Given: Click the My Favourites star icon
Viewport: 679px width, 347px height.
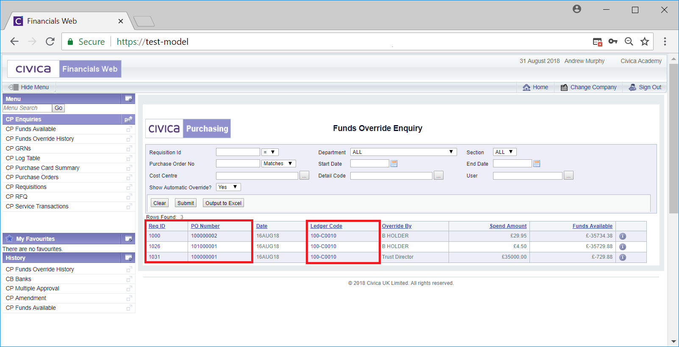Looking at the screenshot, I should pos(9,238).
